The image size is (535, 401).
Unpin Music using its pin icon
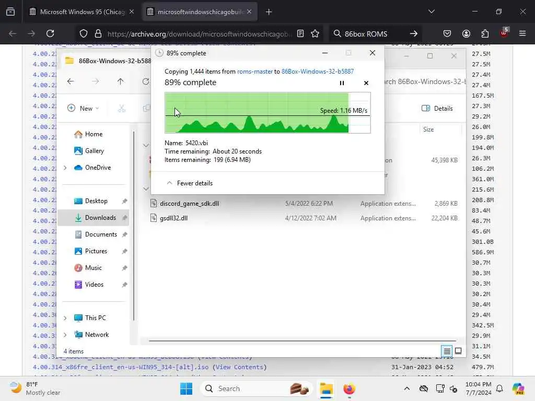tap(124, 268)
